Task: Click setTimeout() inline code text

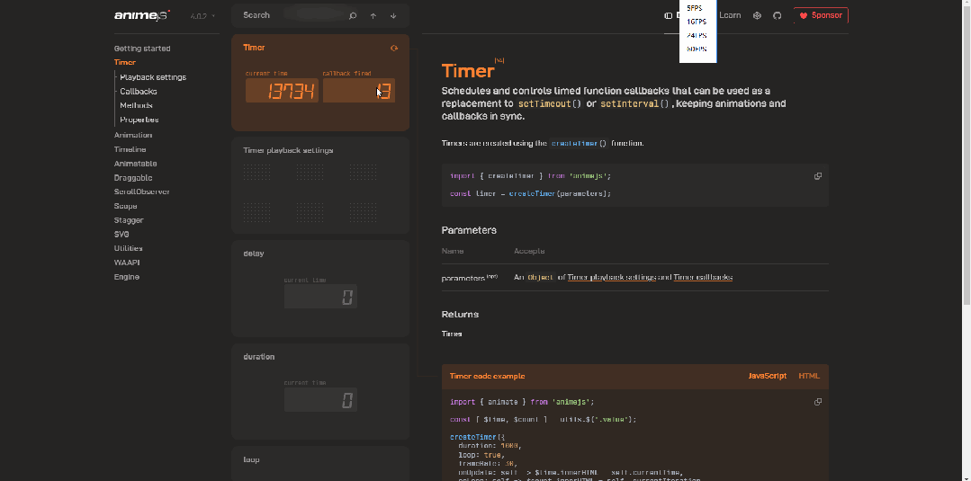Action: [x=550, y=104]
